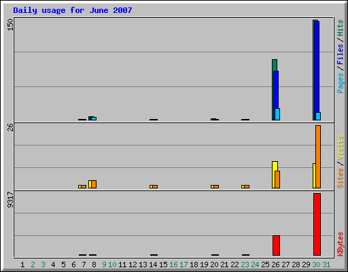The height and width of the screenshot is (272, 348).
Task: Select the blue Files bar for day 30
Action: 317,71
